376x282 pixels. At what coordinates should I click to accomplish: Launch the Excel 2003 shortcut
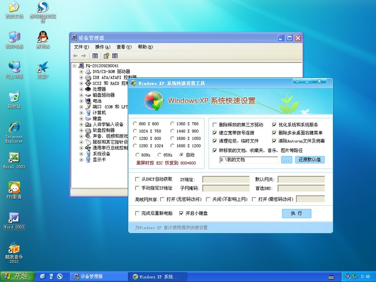[14, 160]
